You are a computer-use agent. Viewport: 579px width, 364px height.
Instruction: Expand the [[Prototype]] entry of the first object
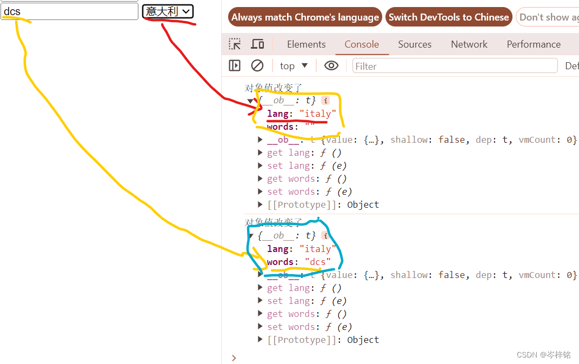[x=260, y=204]
